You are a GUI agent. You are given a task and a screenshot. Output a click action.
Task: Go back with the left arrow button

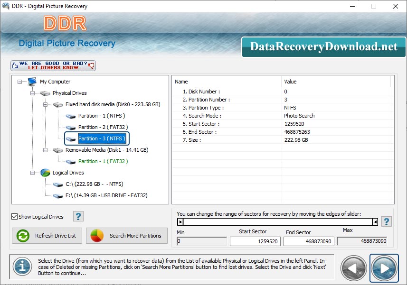(x=353, y=268)
